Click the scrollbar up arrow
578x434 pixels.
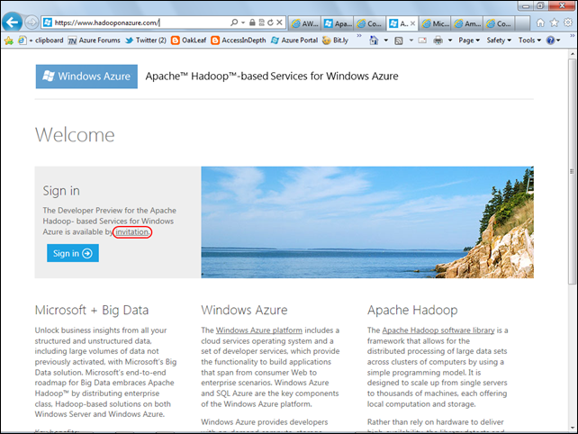(572, 54)
